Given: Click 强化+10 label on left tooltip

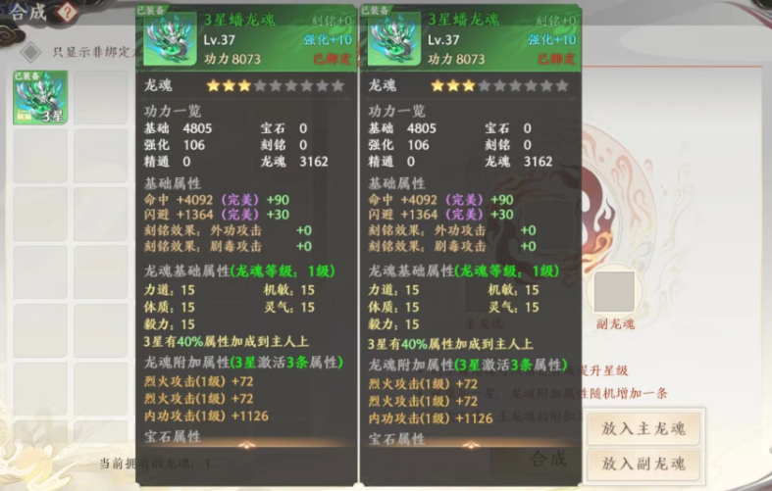Looking at the screenshot, I should coord(328,40).
